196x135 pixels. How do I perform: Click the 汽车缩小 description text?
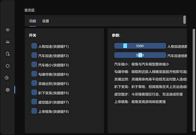(x=141, y=64)
